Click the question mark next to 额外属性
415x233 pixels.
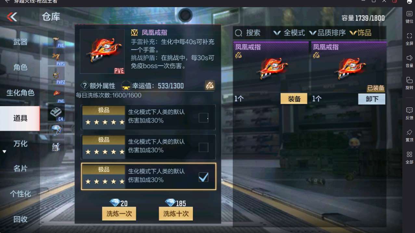(84, 86)
